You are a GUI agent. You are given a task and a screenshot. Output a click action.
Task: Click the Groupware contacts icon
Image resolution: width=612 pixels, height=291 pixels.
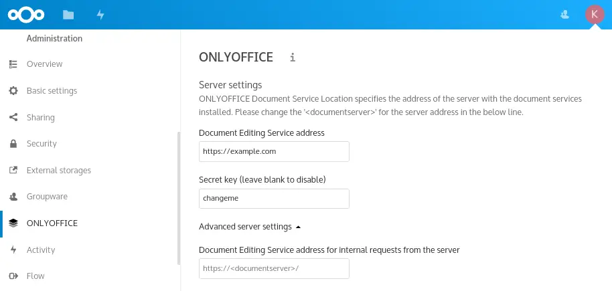[13, 197]
